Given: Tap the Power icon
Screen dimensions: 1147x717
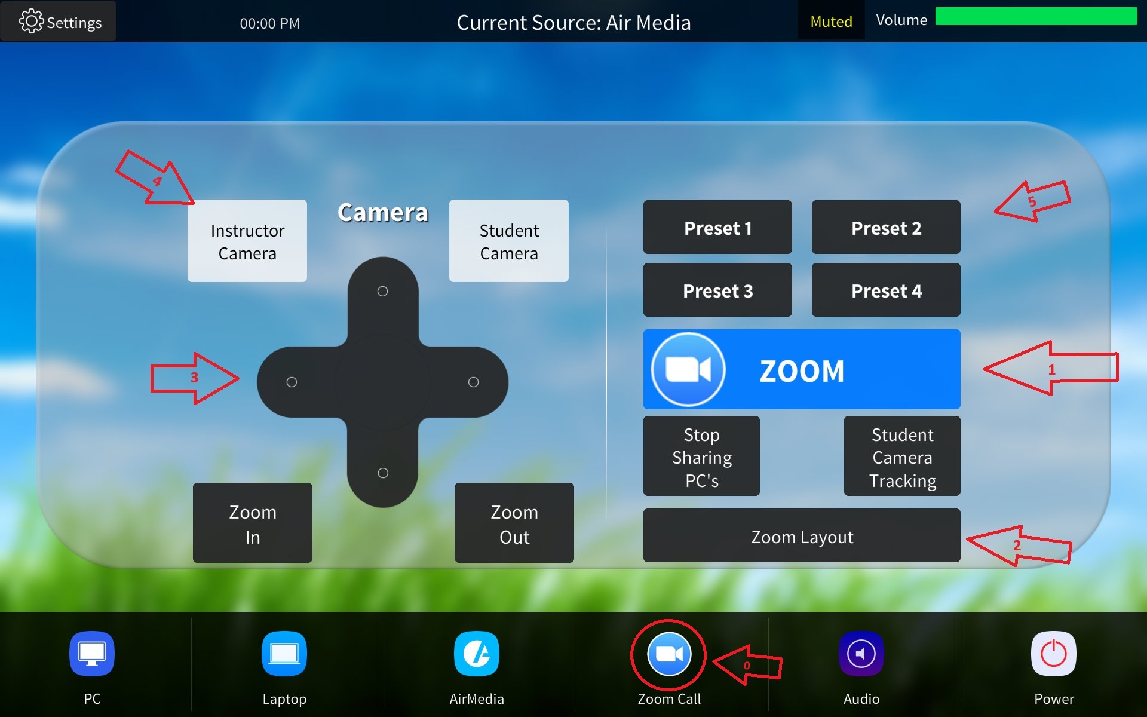Looking at the screenshot, I should coord(1054,654).
